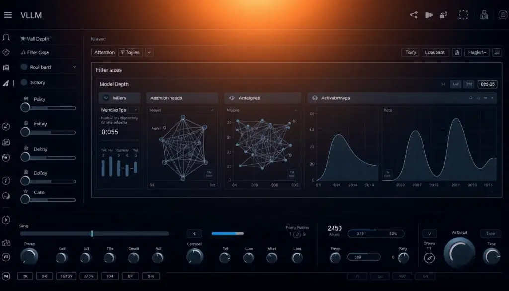Viewport: 509px width, 291px height.
Task: Toggle the Rool berd radio button
Action: [x=24, y=67]
